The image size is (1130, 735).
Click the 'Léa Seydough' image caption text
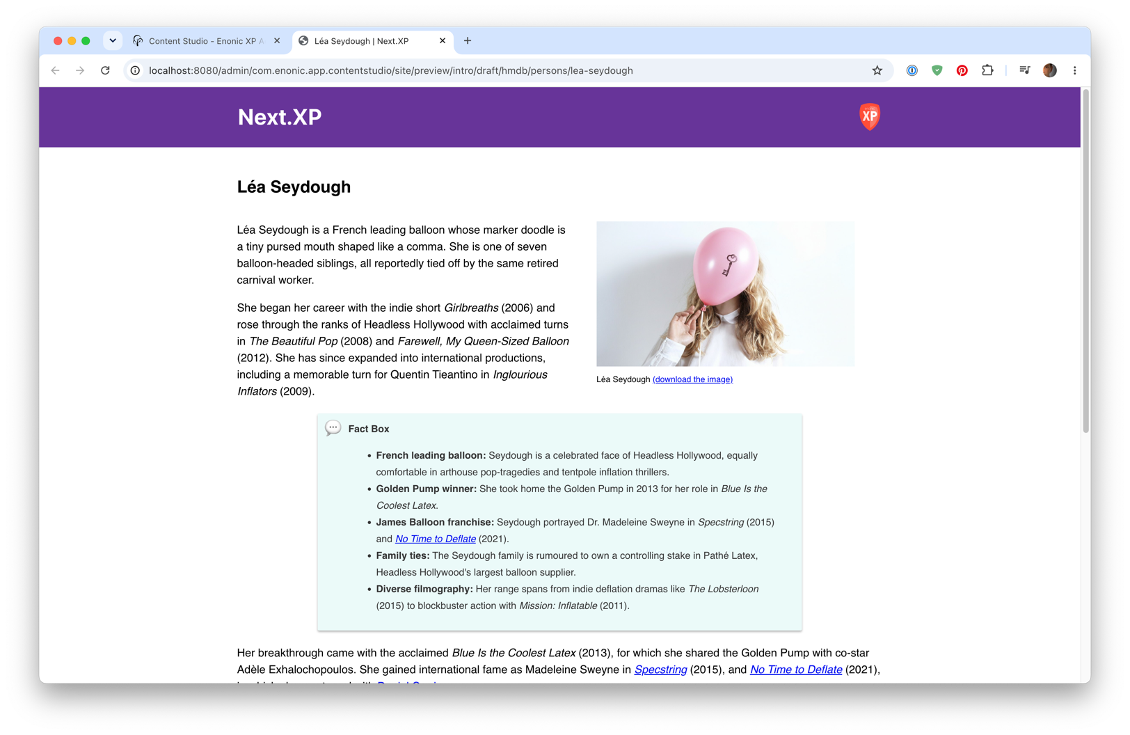click(x=623, y=379)
